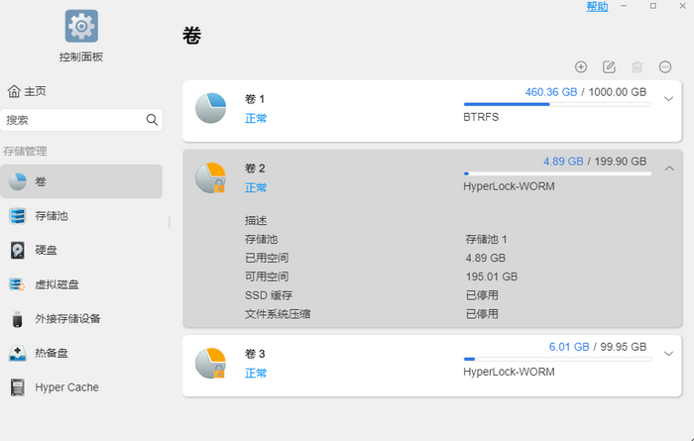Image resolution: width=694 pixels, height=441 pixels.
Task: Click the 热备盘 icon
Action: [17, 353]
